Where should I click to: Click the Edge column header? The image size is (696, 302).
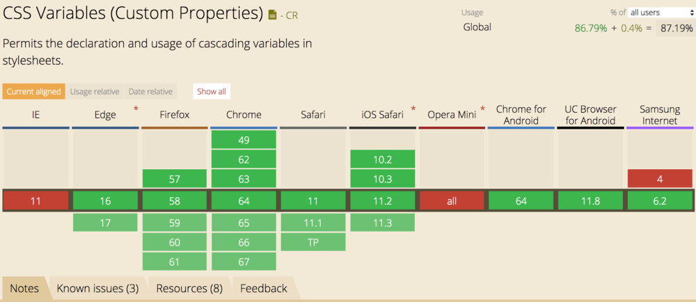pyautogui.click(x=105, y=115)
